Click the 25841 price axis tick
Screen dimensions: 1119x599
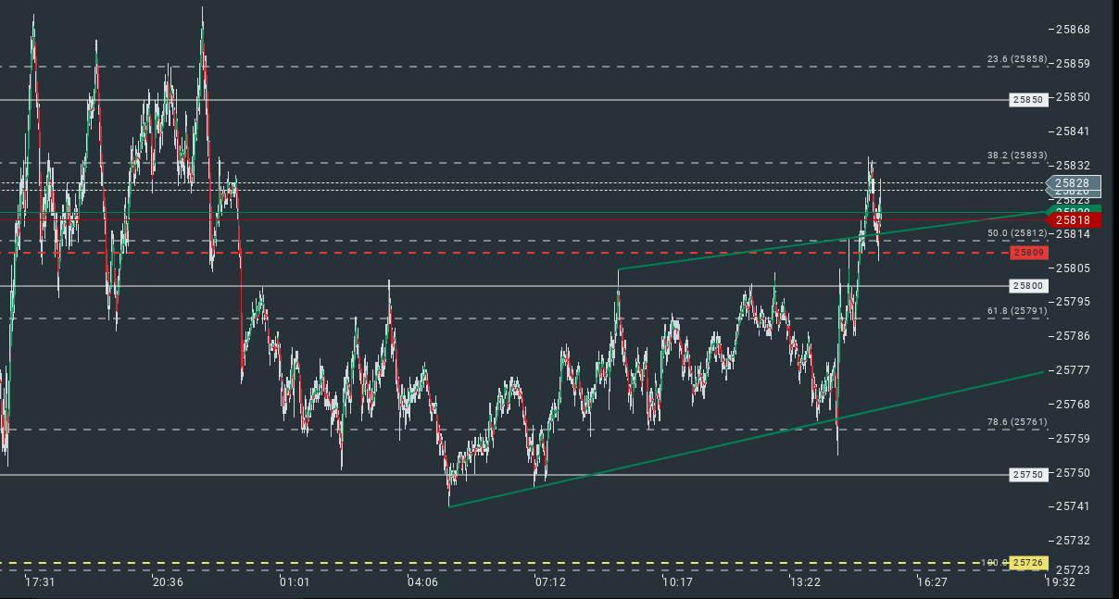coord(1073,131)
